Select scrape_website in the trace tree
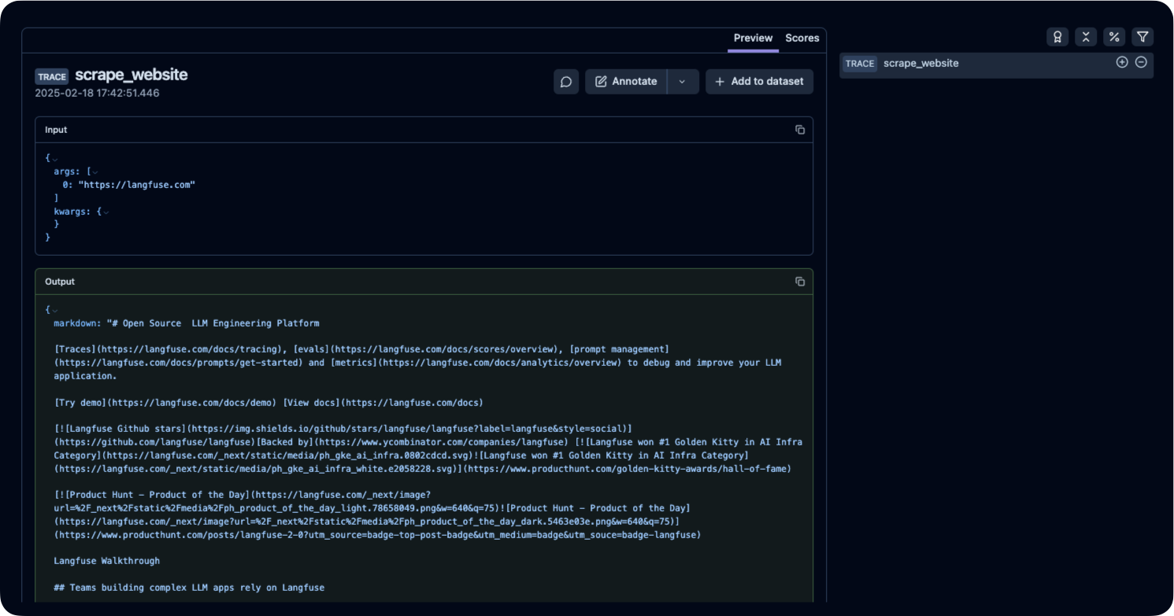 921,63
